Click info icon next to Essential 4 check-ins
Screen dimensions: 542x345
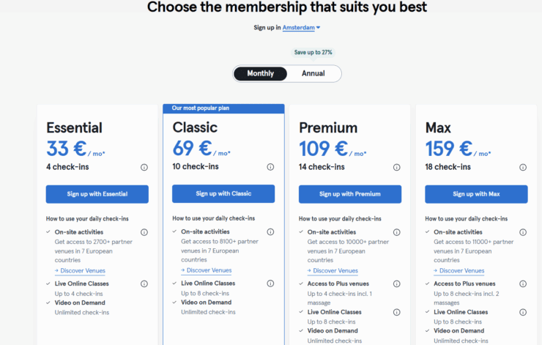coord(144,167)
